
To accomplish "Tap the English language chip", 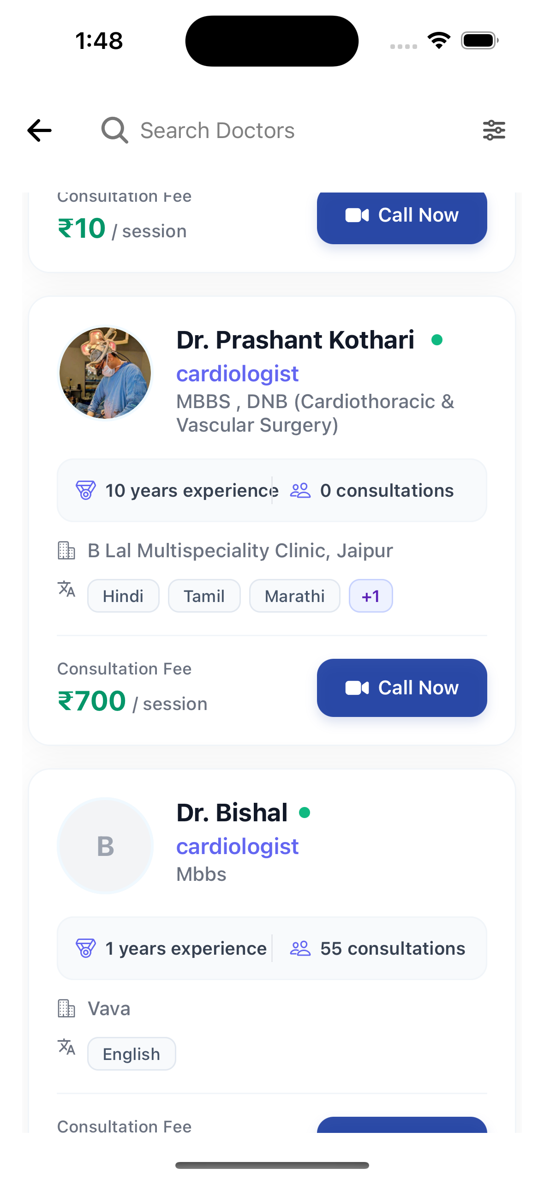I will tap(132, 1054).
